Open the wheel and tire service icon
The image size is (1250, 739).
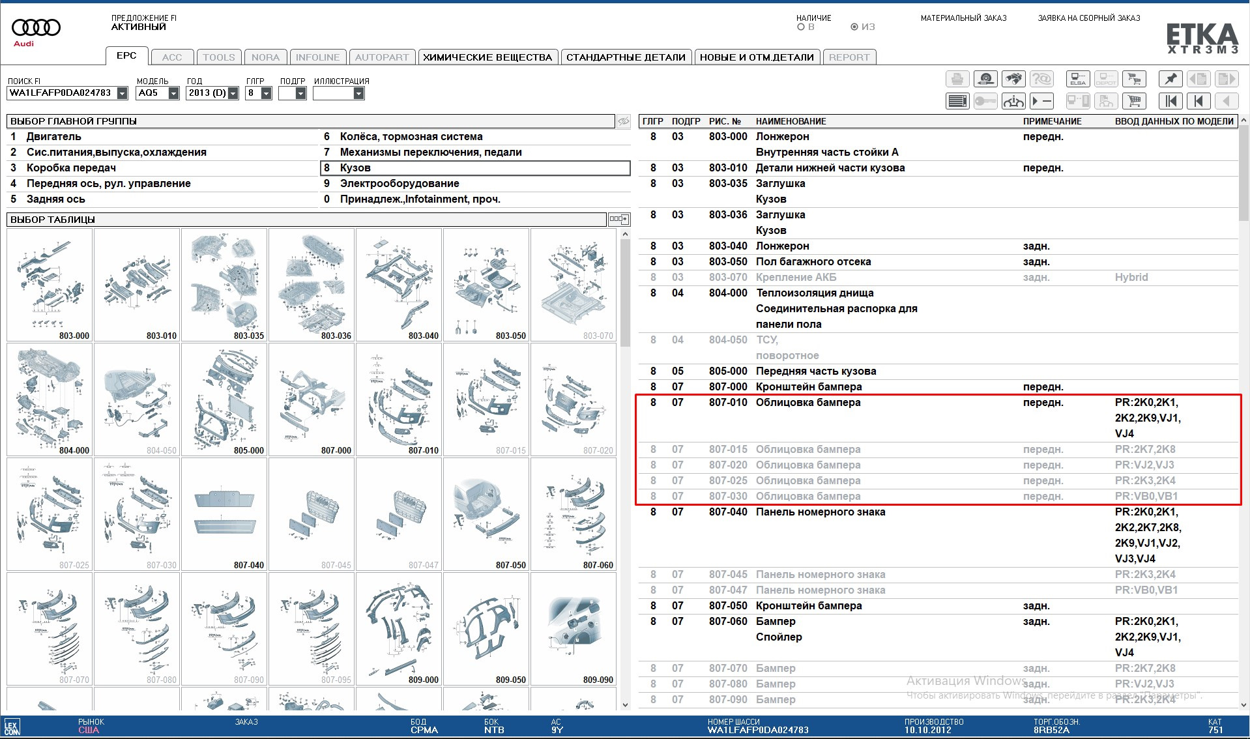(x=985, y=79)
